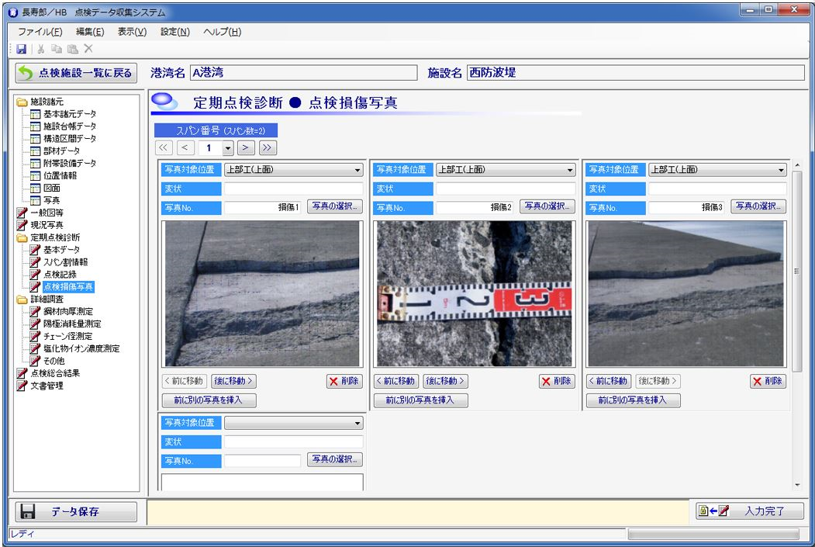Image resolution: width=815 pixels, height=547 pixels.
Task: Click the cut scissors icon in the toolbar
Action: (40, 49)
